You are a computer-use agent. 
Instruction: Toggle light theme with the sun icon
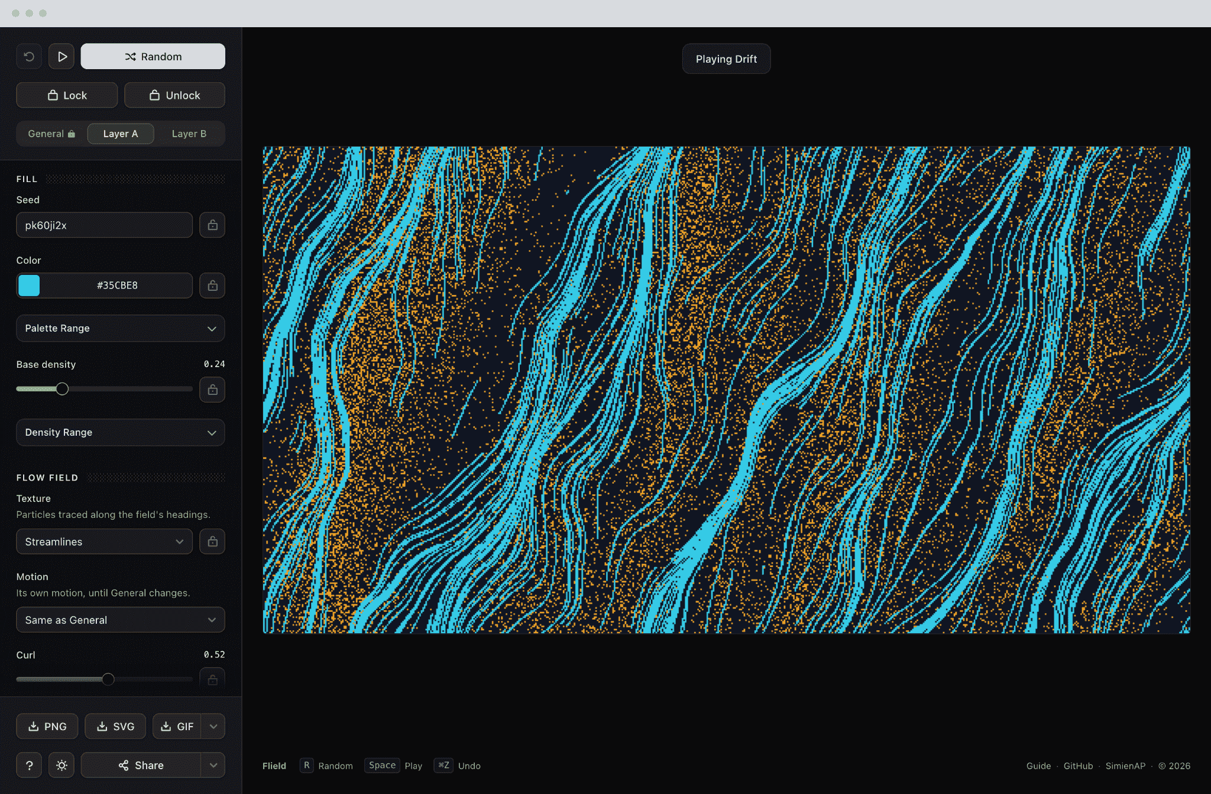(61, 766)
